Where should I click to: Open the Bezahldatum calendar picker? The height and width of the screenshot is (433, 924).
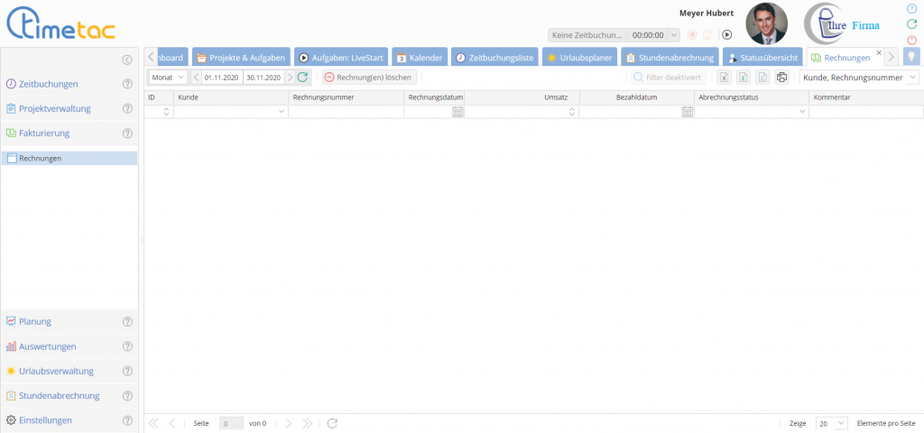[688, 112]
